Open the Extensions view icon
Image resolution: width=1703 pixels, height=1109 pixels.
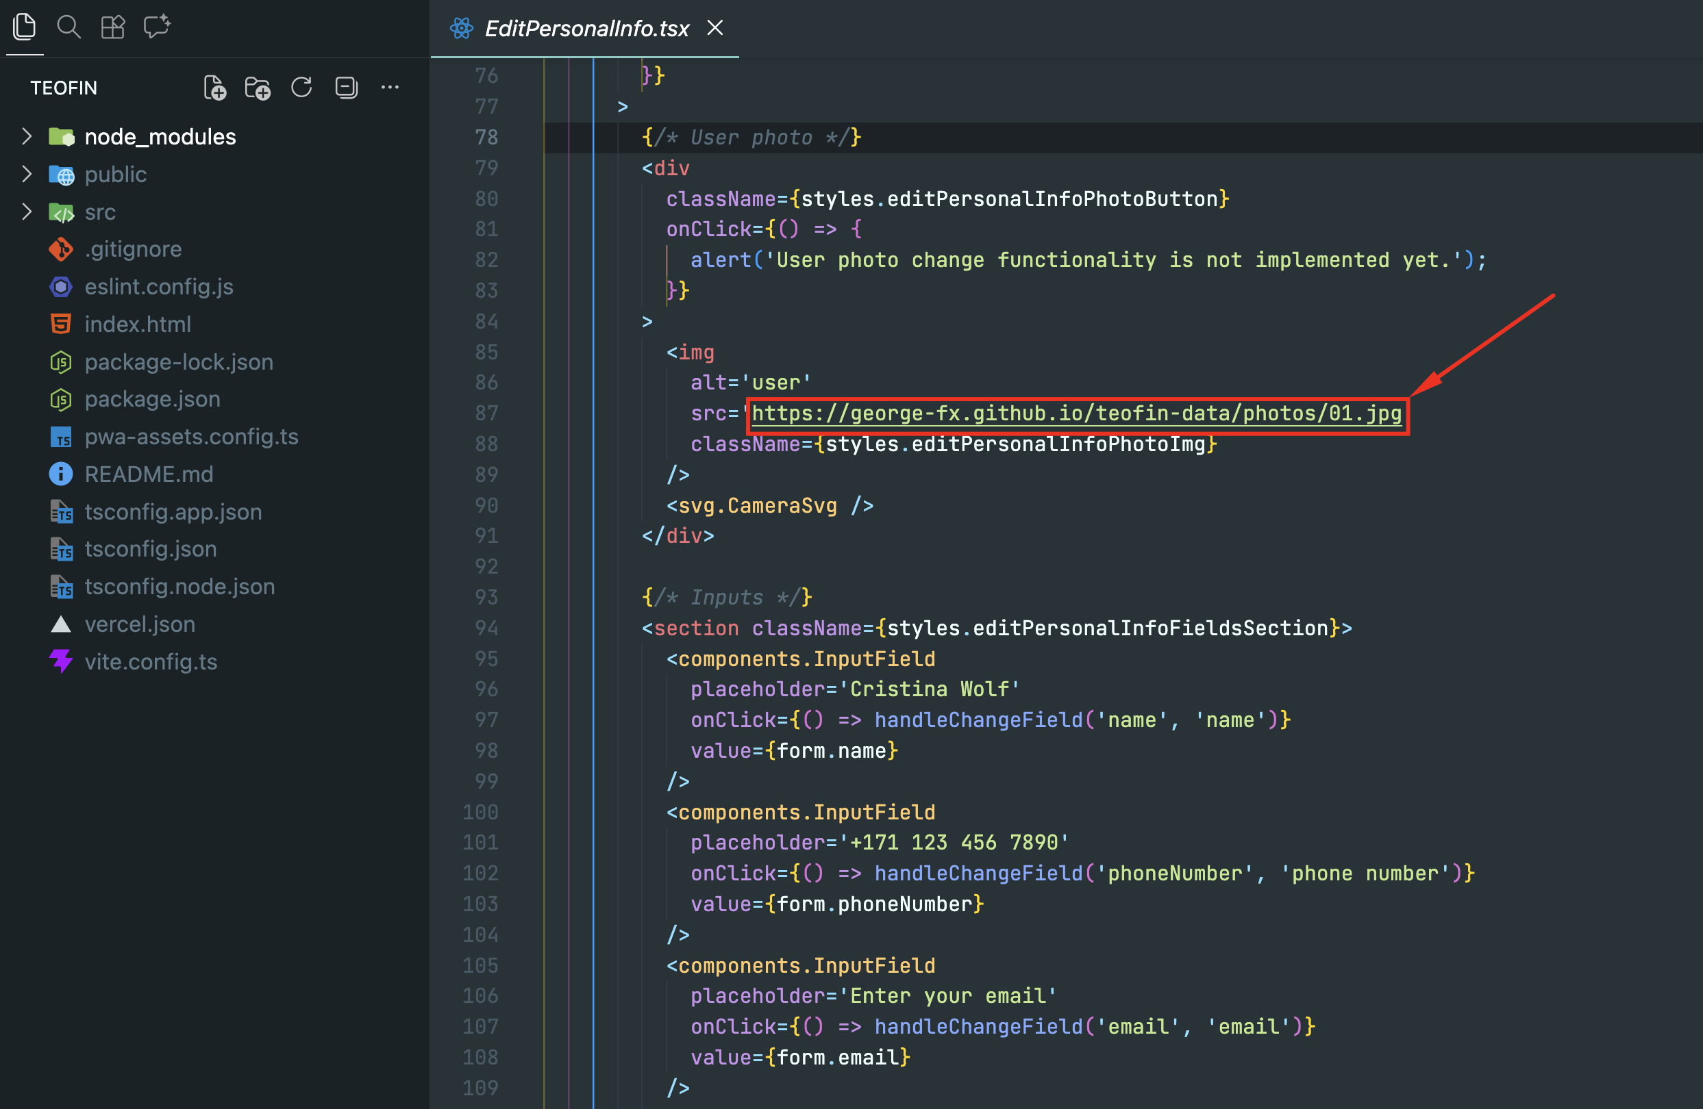(x=112, y=27)
